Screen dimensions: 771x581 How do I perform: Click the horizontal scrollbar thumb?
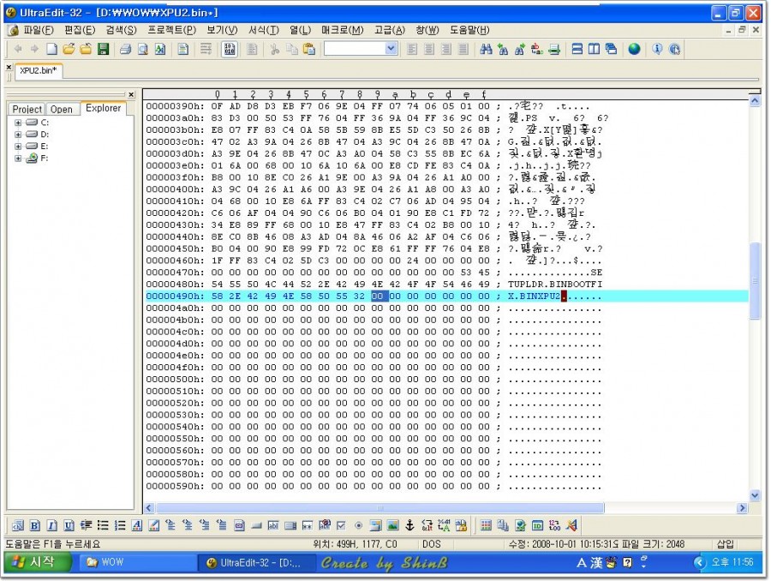tap(380, 507)
